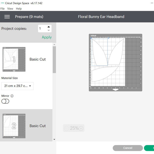Open the hamburger navigation menu
154x154 pixels.
tap(7, 17)
